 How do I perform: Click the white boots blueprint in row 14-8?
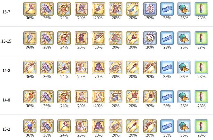[x=98, y=97]
